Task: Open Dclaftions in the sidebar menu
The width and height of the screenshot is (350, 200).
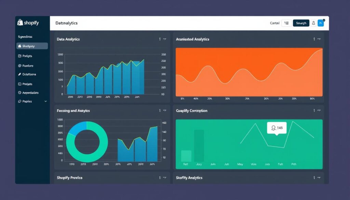Action: click(29, 74)
